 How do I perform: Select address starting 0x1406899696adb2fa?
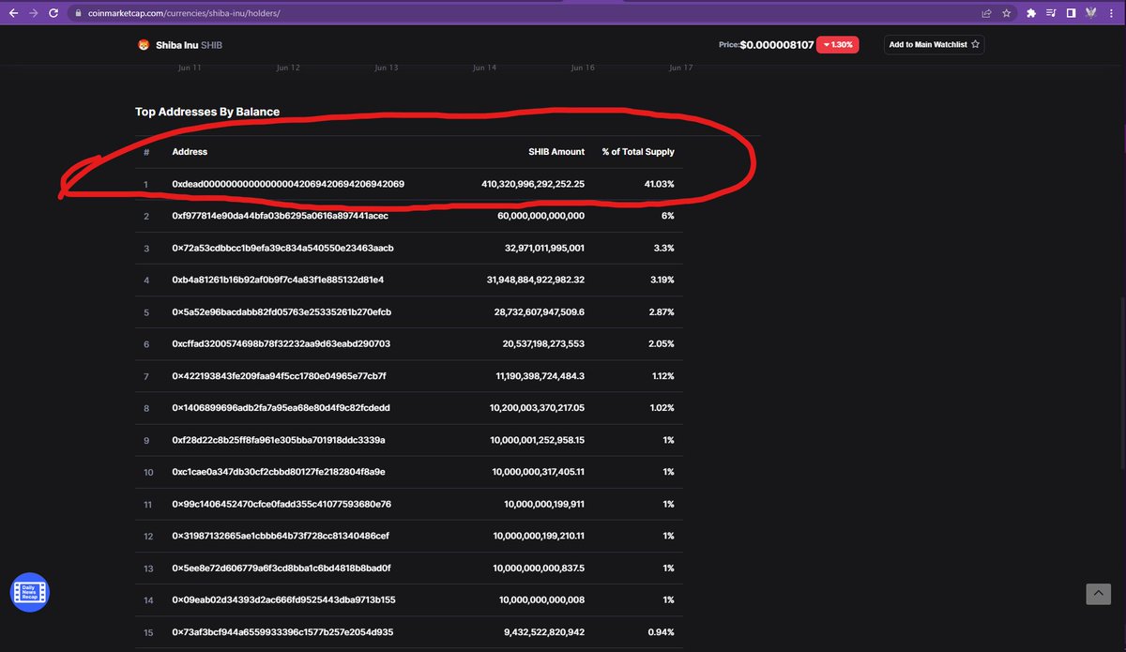[281, 408]
